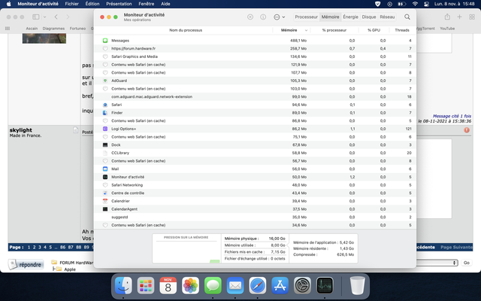Switch to the Mémoire tab
The height and width of the screenshot is (301, 481).
tap(330, 17)
